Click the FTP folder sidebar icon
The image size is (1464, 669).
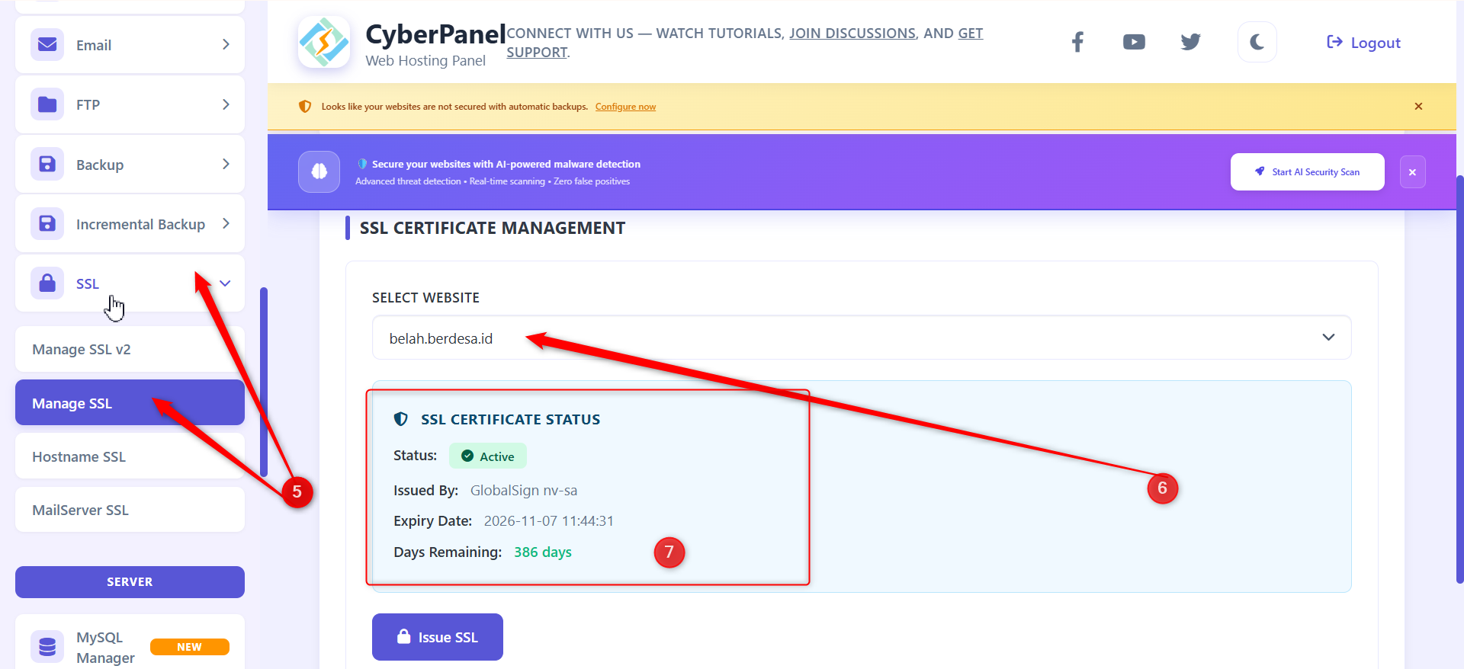[x=47, y=104]
